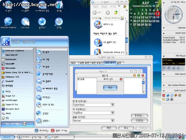Click the Back arrow in My Computer window
The width and height of the screenshot is (186, 140).
pyautogui.click(x=94, y=13)
